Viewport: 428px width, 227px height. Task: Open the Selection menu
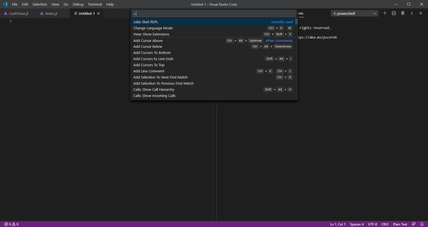coord(40,4)
